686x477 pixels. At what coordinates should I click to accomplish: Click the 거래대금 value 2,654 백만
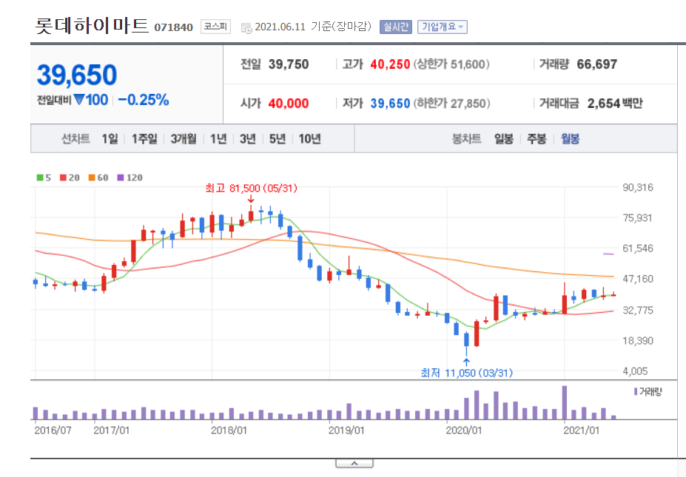(x=615, y=104)
